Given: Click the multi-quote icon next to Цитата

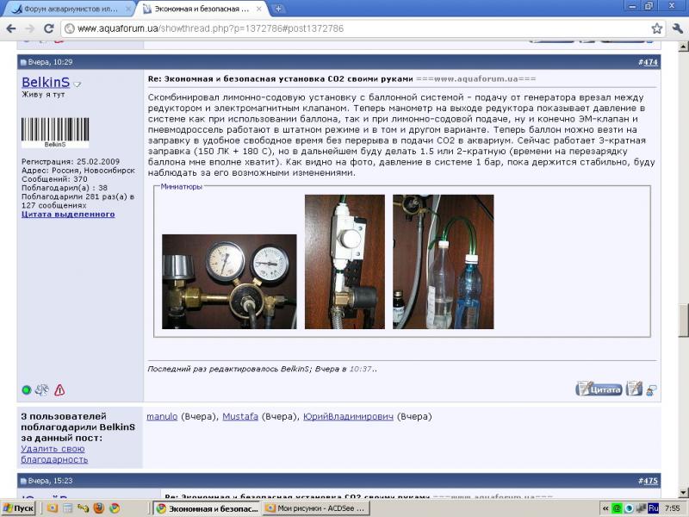Looking at the screenshot, I should (634, 389).
